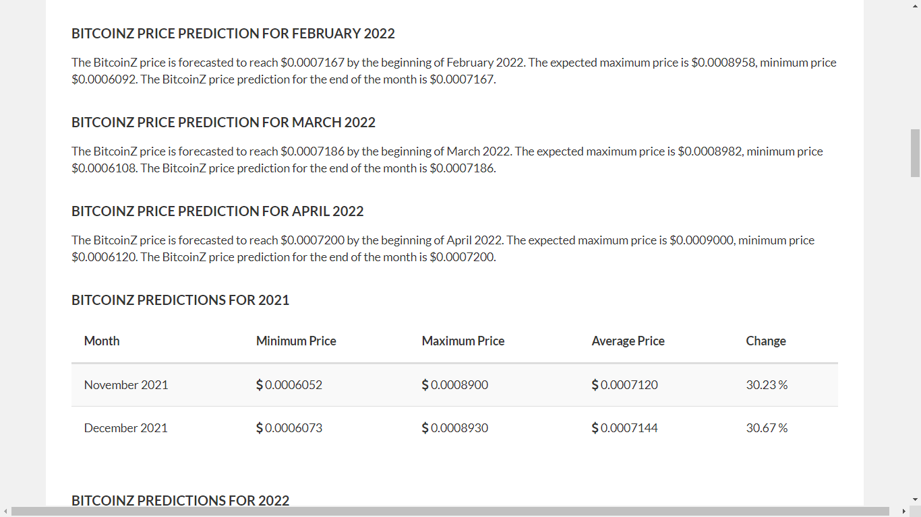
Task: Click the March forecast paragraph text
Action: (447, 160)
